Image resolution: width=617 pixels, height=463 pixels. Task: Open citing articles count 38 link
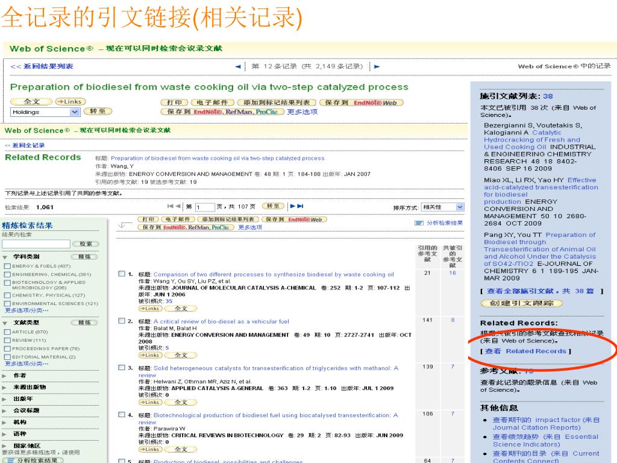tap(548, 96)
